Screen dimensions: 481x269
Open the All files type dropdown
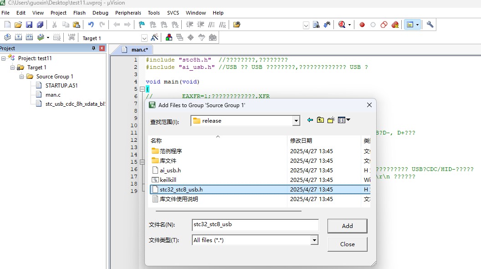click(314, 240)
